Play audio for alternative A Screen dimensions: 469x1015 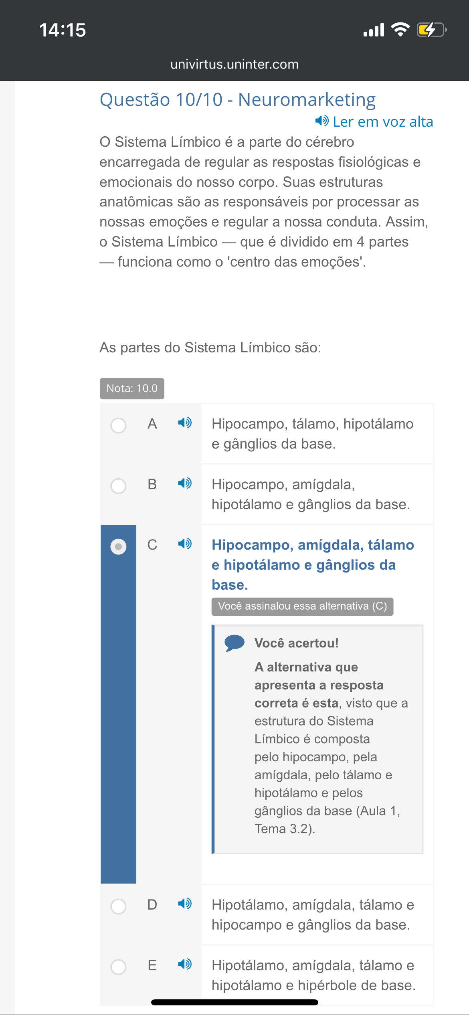point(185,423)
